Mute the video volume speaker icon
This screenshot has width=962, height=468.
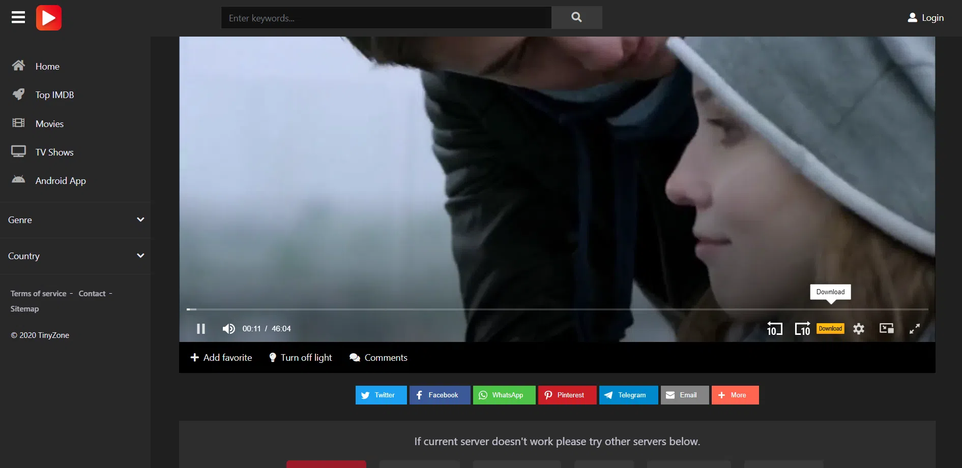tap(228, 329)
